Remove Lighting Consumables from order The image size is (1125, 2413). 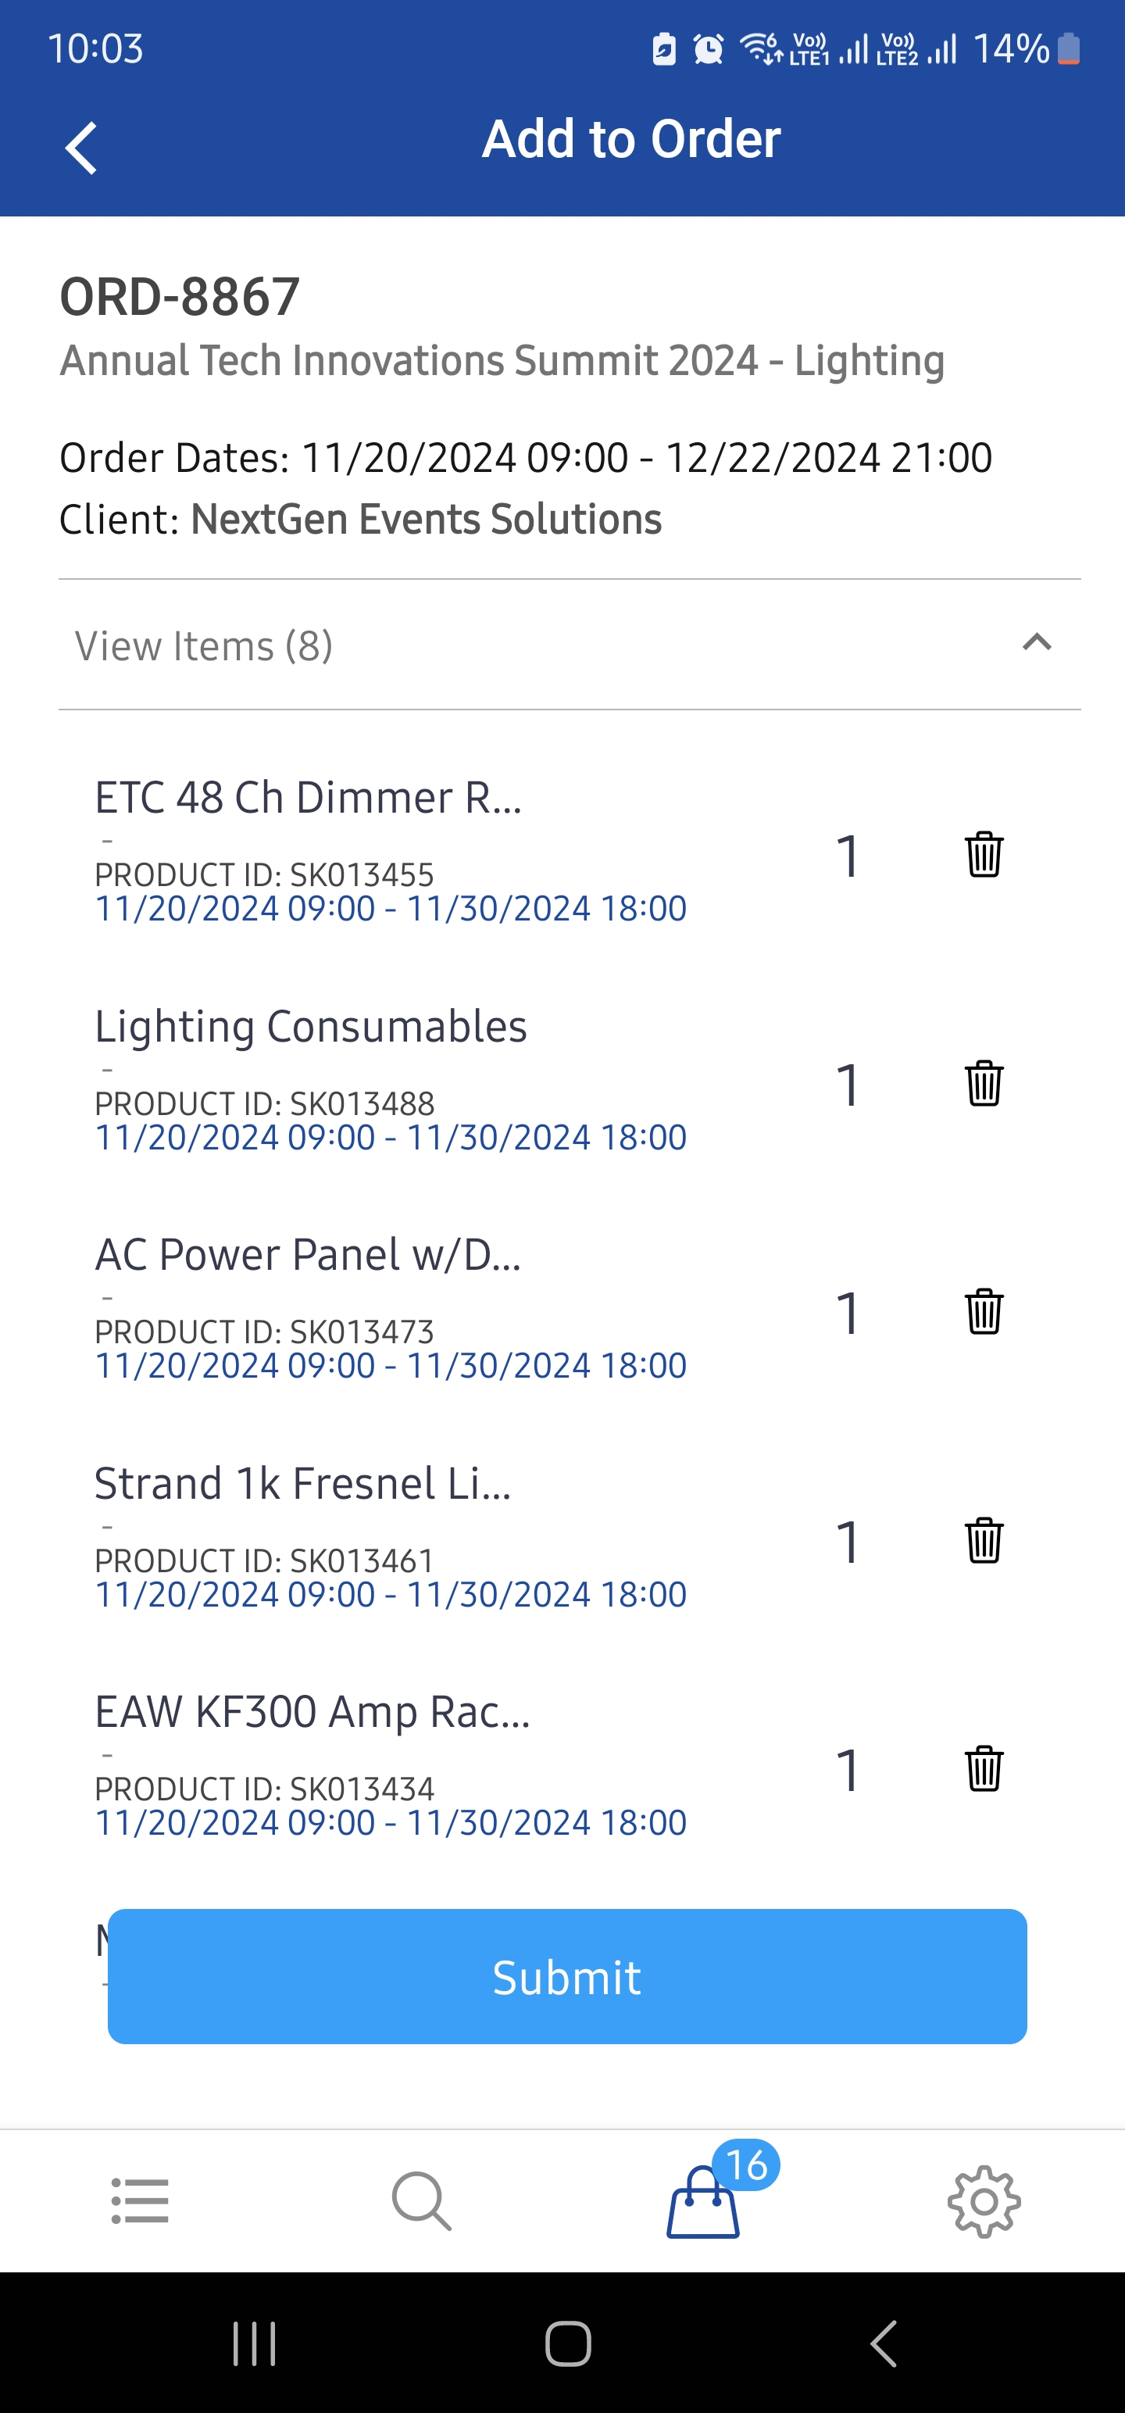(x=984, y=1083)
